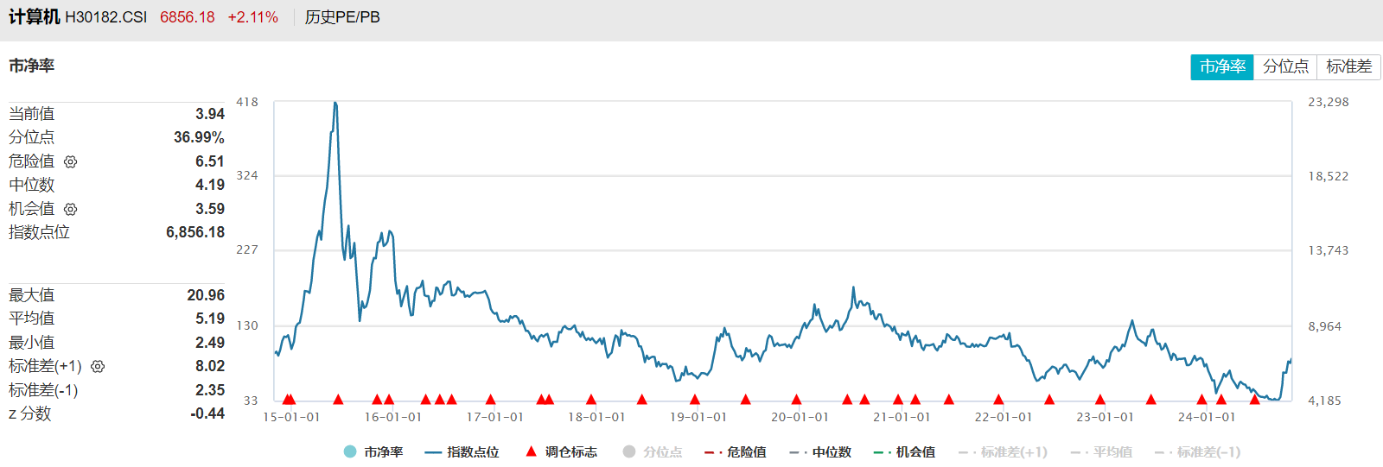Click the first red rebalancing triangle marker
Viewport: 1383px width, 467px height.
(x=287, y=399)
